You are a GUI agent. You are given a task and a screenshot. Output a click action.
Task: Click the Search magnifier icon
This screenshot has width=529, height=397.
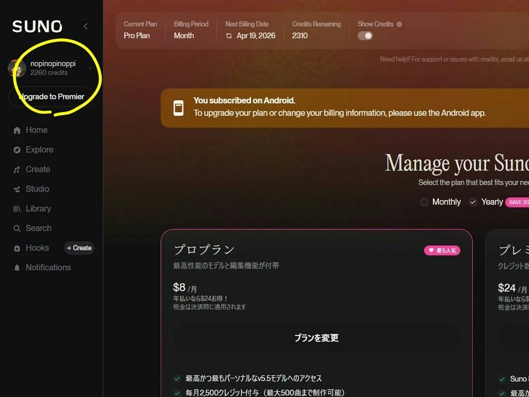click(x=17, y=228)
